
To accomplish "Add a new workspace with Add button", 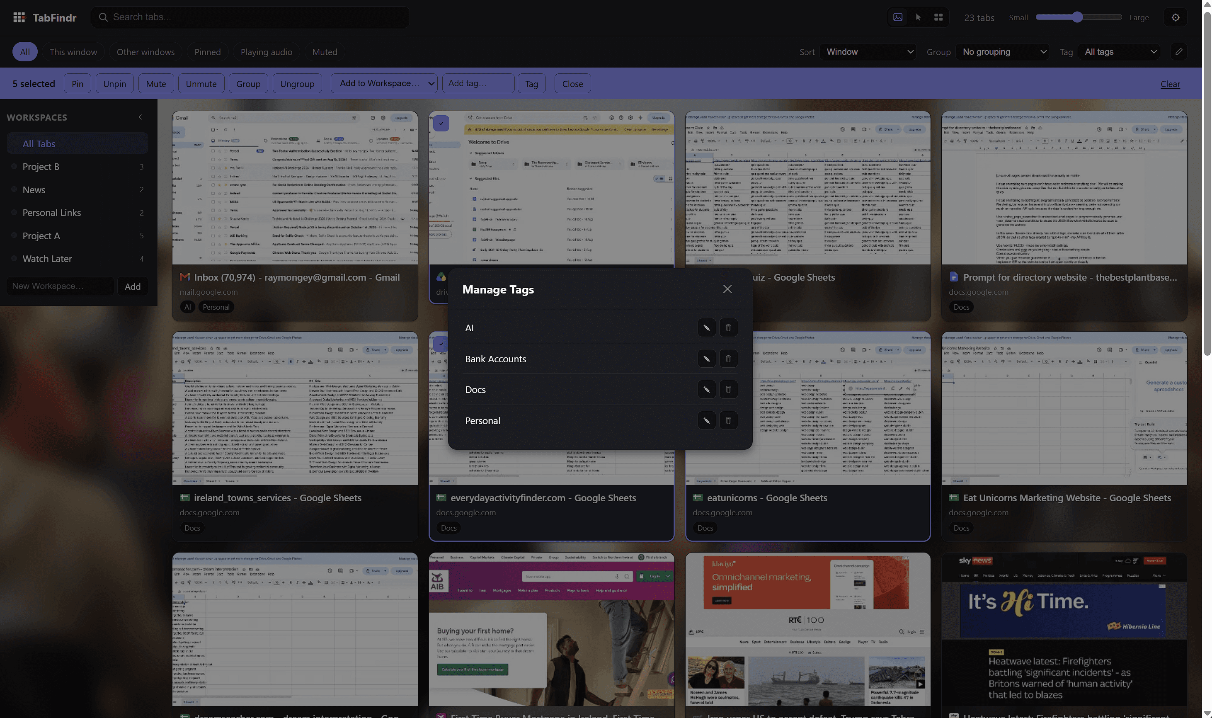I will [133, 286].
